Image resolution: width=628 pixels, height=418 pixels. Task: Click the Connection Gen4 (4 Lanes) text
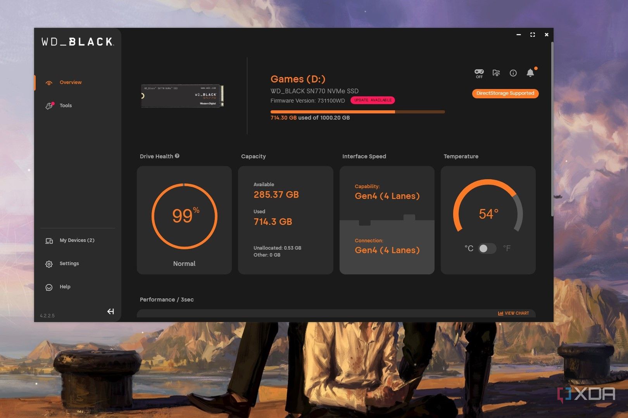click(x=387, y=250)
